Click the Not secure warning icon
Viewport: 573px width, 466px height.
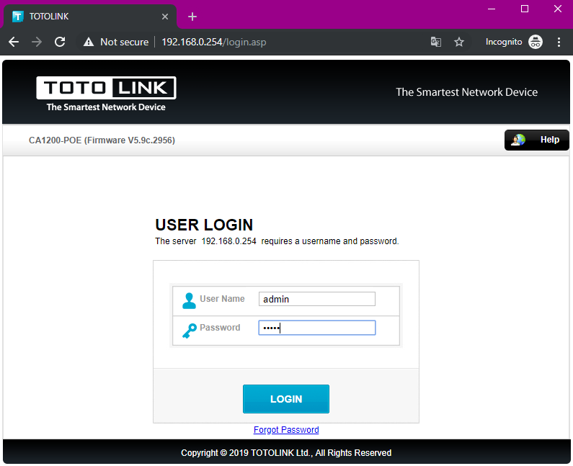[89, 42]
